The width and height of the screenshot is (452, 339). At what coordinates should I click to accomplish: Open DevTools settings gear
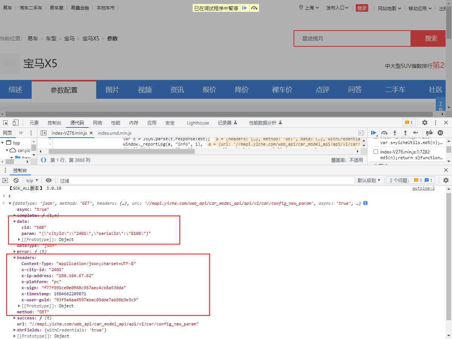click(x=424, y=123)
